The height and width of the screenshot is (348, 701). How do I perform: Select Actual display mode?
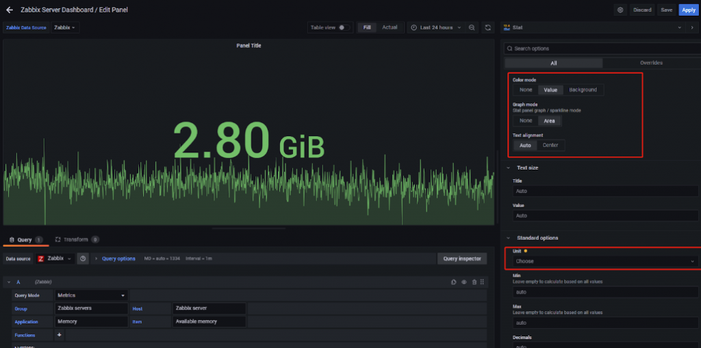(390, 28)
